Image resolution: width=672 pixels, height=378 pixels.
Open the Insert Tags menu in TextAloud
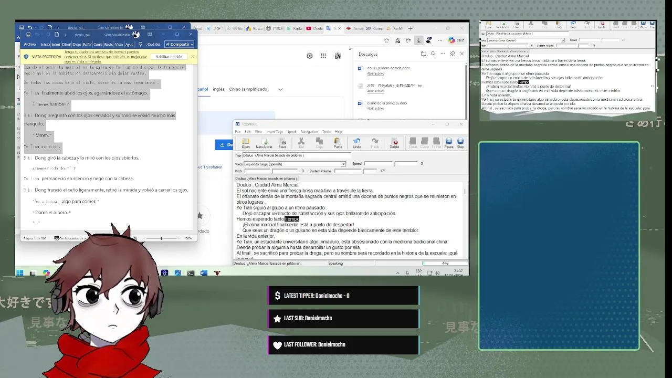pos(275,132)
